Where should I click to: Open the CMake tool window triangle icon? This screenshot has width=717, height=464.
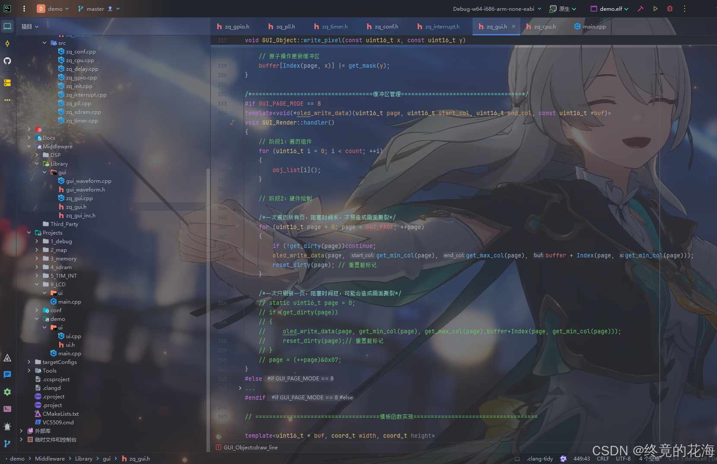7,358
